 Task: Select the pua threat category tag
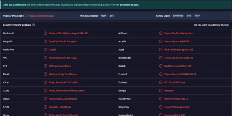(112, 16)
